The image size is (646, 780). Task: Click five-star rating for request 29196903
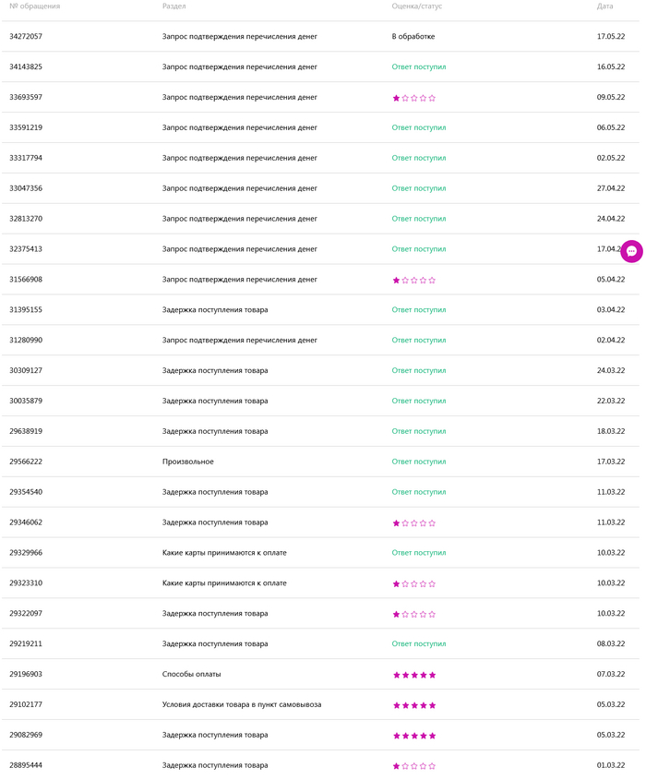pyautogui.click(x=413, y=675)
